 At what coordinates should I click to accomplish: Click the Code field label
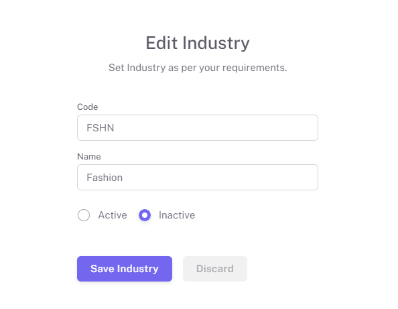click(88, 107)
